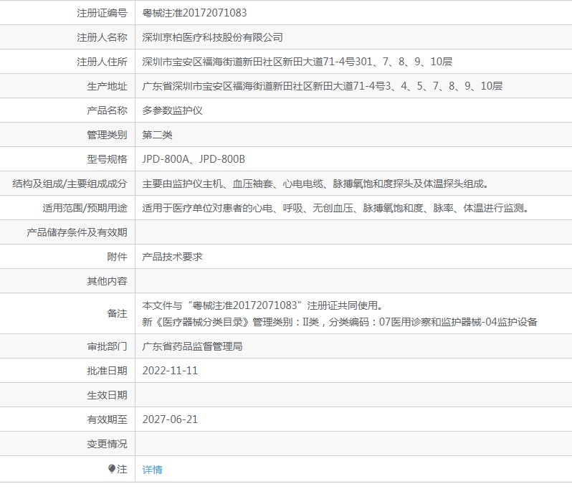Click the registration number 粤械注准20172071083 in the top row
Image resolution: width=572 pixels, height=489 pixels.
click(195, 13)
